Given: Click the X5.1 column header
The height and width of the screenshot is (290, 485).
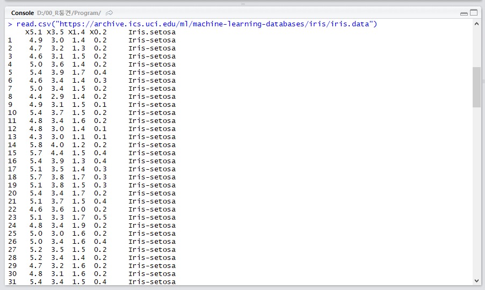Looking at the screenshot, I should point(33,32).
